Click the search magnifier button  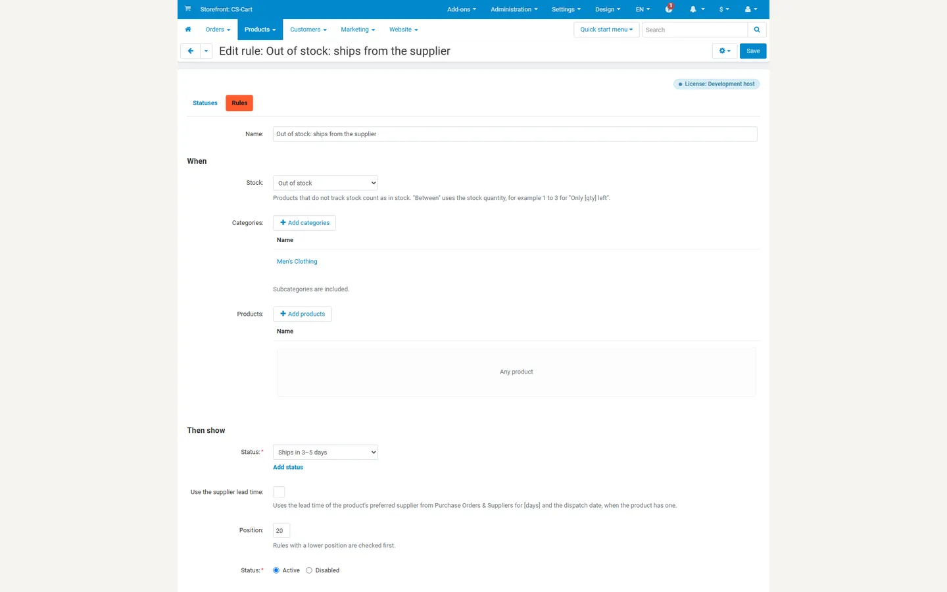[757, 30]
